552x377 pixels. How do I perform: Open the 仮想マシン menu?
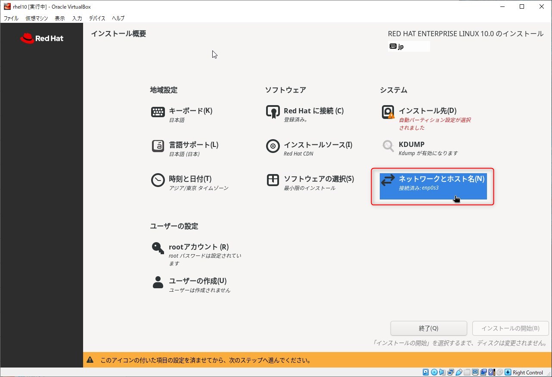[37, 19]
